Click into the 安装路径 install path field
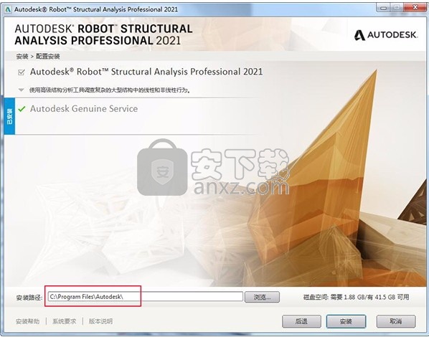 pos(146,297)
